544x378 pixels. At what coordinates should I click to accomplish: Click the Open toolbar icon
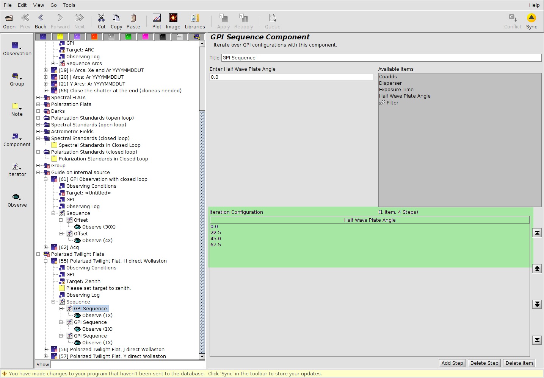9,18
